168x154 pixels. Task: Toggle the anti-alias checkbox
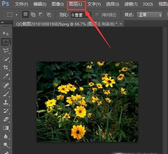(x=97, y=15)
